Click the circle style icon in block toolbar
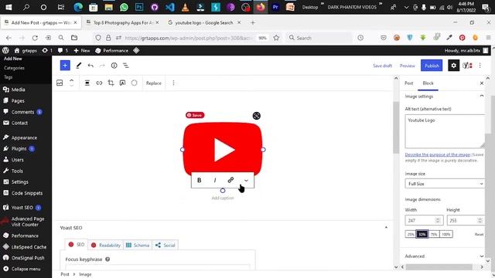Screen dimensions: 495x278 pos(134,83)
